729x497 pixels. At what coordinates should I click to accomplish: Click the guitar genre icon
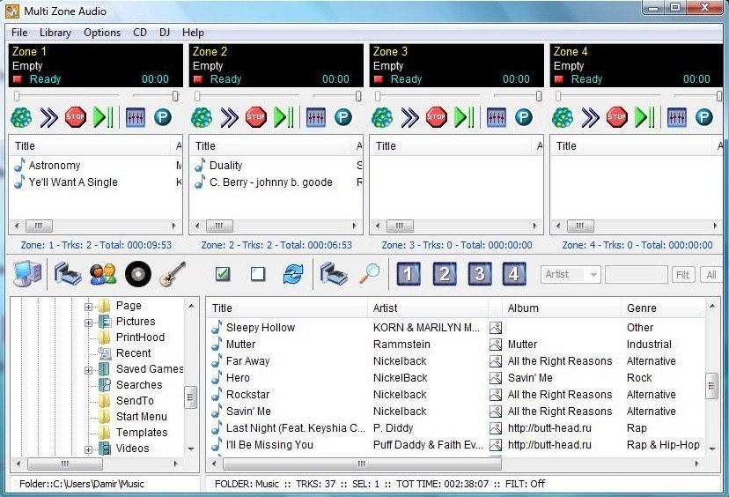(x=173, y=274)
